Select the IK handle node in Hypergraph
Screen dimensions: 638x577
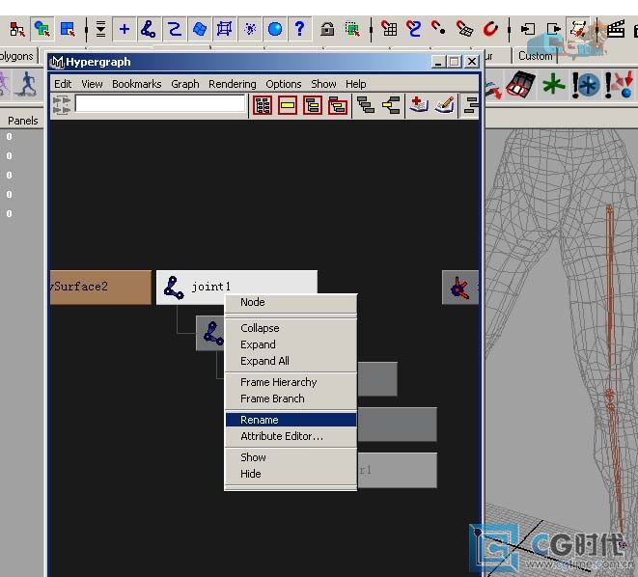460,288
